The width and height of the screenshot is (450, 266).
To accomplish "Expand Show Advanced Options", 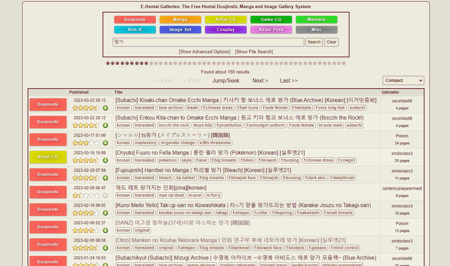I will [x=204, y=52].
